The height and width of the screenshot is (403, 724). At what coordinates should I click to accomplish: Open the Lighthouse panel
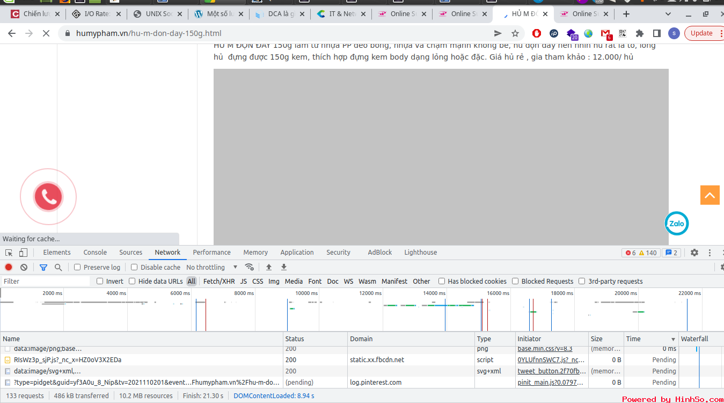(x=421, y=253)
